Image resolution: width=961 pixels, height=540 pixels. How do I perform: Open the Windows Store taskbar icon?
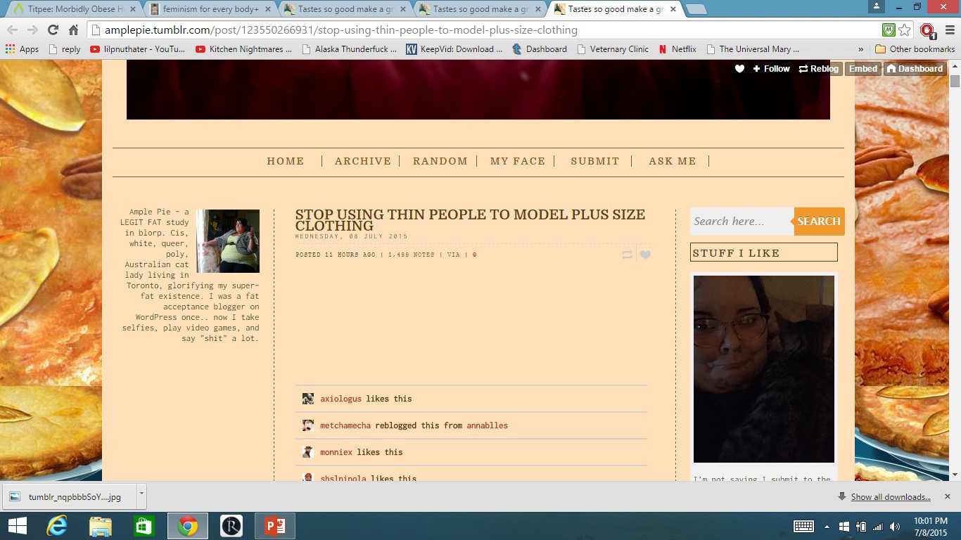pyautogui.click(x=144, y=526)
